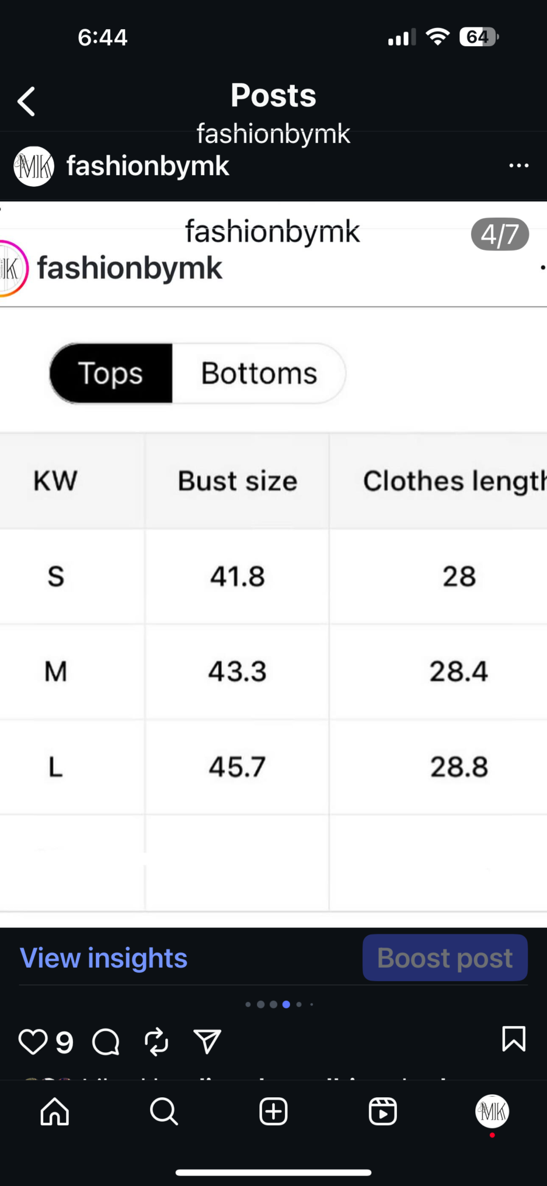Tap the repost arrows icon

click(x=156, y=1042)
